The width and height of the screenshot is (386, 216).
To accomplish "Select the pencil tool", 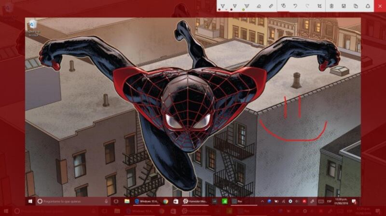I will [235, 5].
